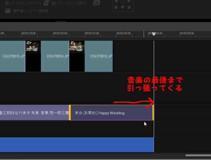This screenshot has height=160, width=211.
Task: Open the border/shadow/transparency settings icon
Action: (8, 11)
